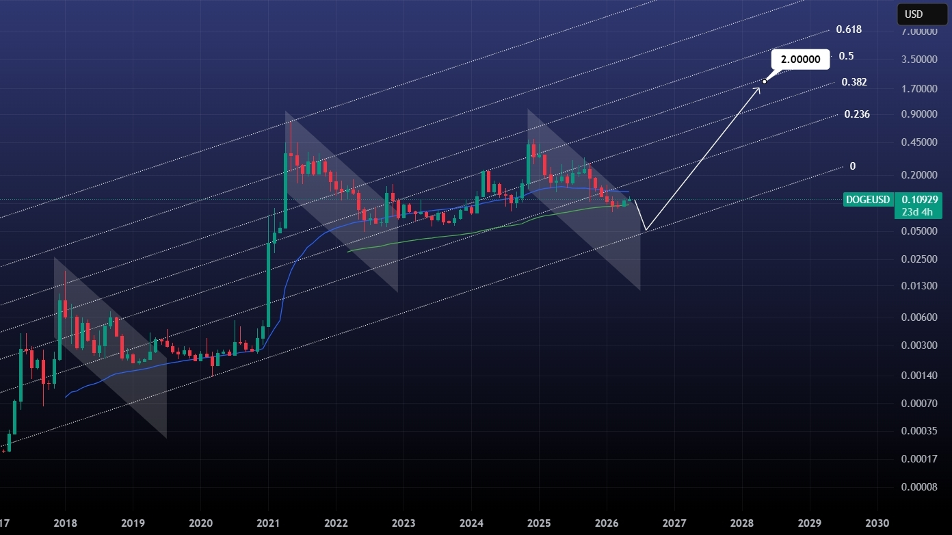This screenshot has height=535, width=952.
Task: Click the 2022 label on time axis
Action: pos(336,522)
